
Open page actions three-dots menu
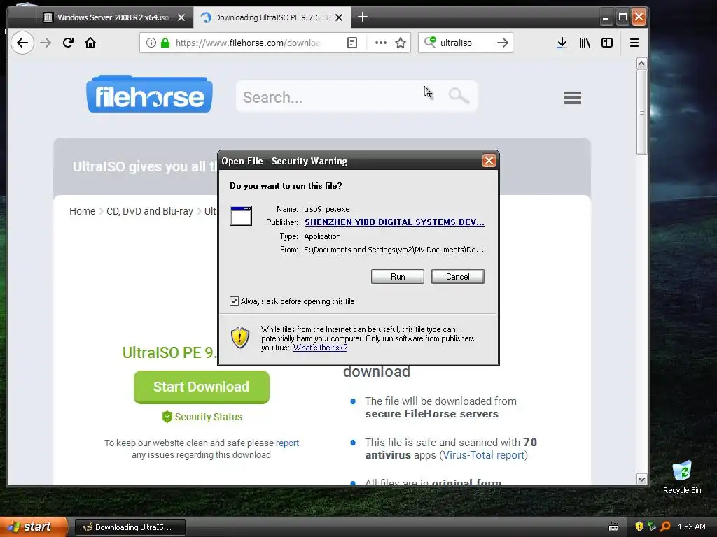pyautogui.click(x=380, y=43)
